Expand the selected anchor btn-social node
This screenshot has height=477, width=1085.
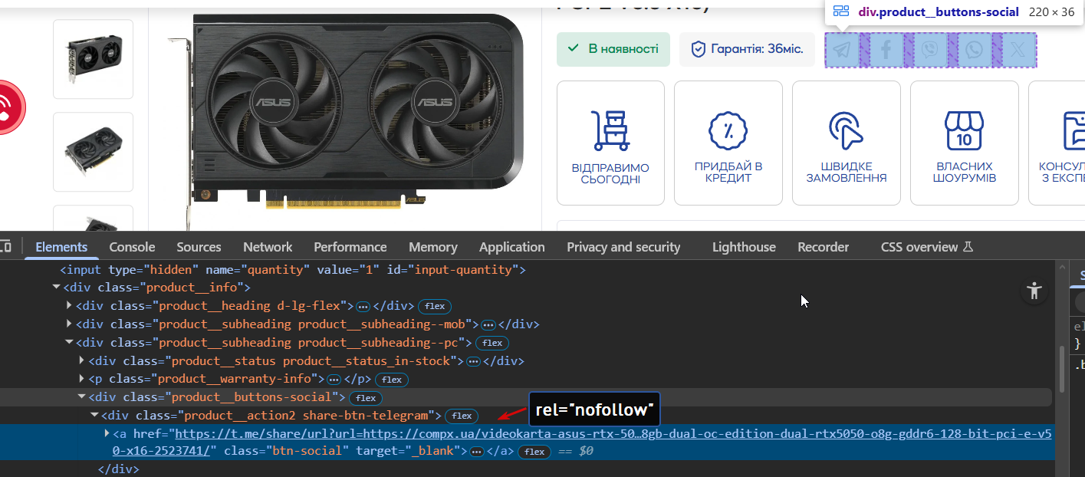tap(107, 434)
